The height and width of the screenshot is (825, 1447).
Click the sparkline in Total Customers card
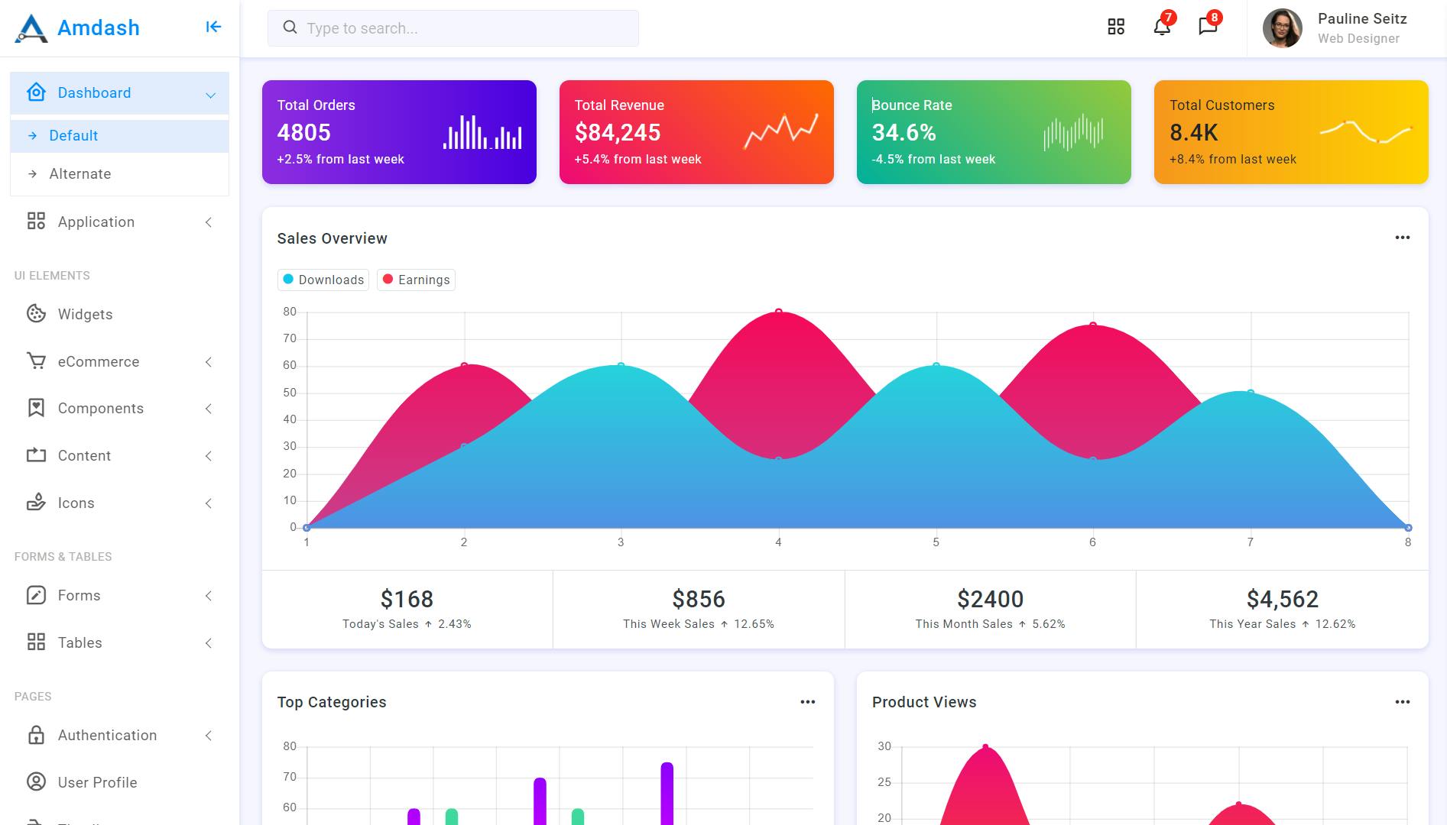(x=1366, y=132)
